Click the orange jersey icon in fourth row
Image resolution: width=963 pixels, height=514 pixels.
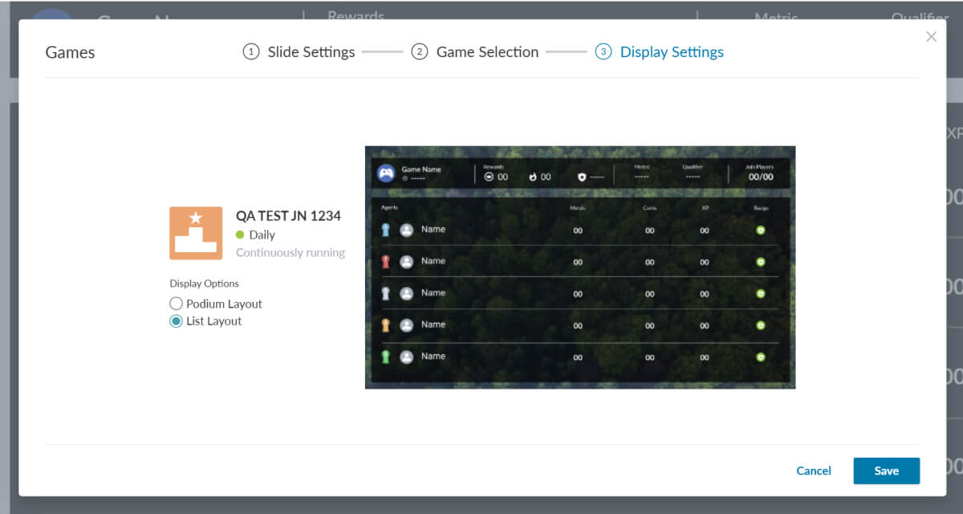[x=386, y=325]
